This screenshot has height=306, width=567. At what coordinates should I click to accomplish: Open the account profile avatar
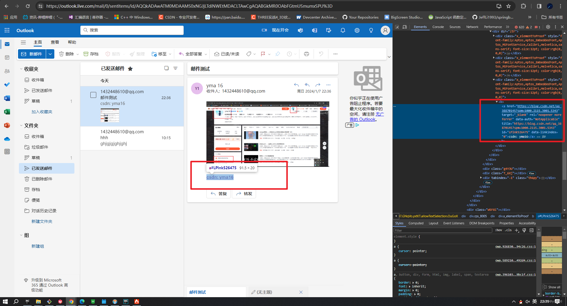pos(385,30)
